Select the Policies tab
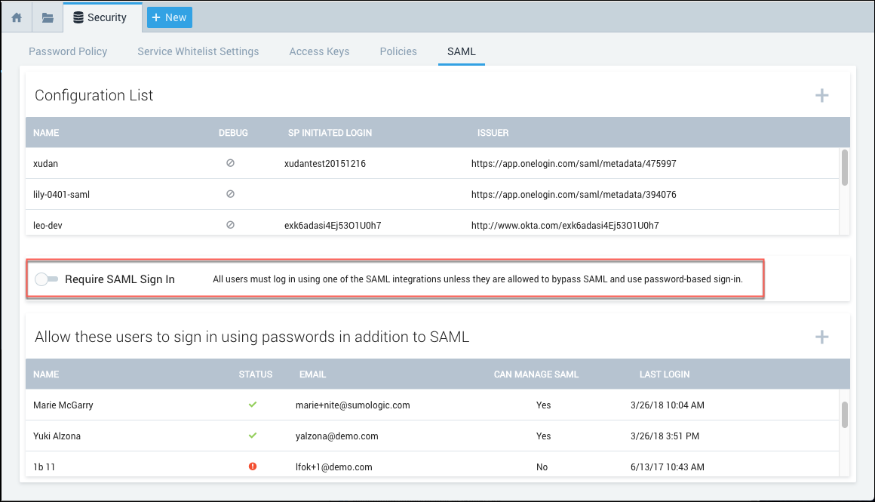875x502 pixels. tap(398, 51)
